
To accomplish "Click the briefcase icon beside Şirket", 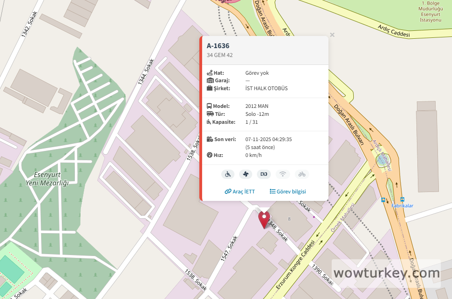I will click(x=210, y=88).
